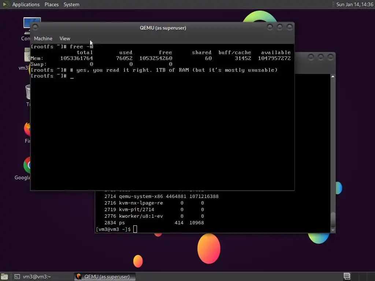Click the kvm-nx-lpage-re process row

coord(154,203)
